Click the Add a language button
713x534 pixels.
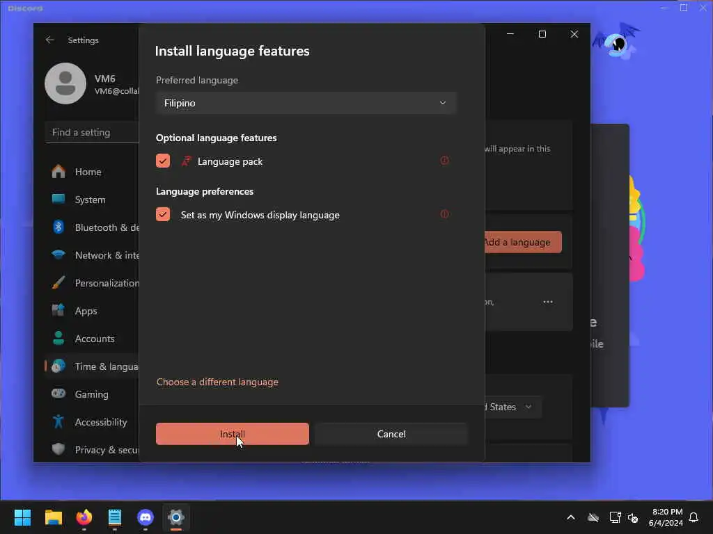coord(524,242)
